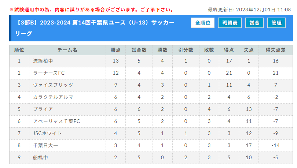
Task: Click the 勝点 column header
Action: (x=115, y=50)
